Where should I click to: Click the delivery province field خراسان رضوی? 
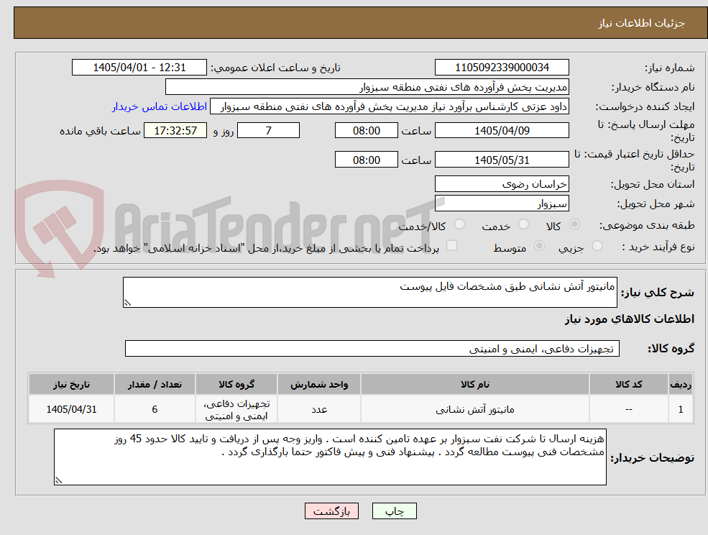tap(502, 184)
